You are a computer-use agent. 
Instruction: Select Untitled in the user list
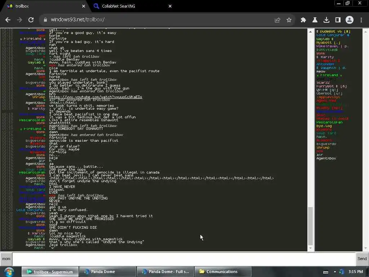click(327, 50)
